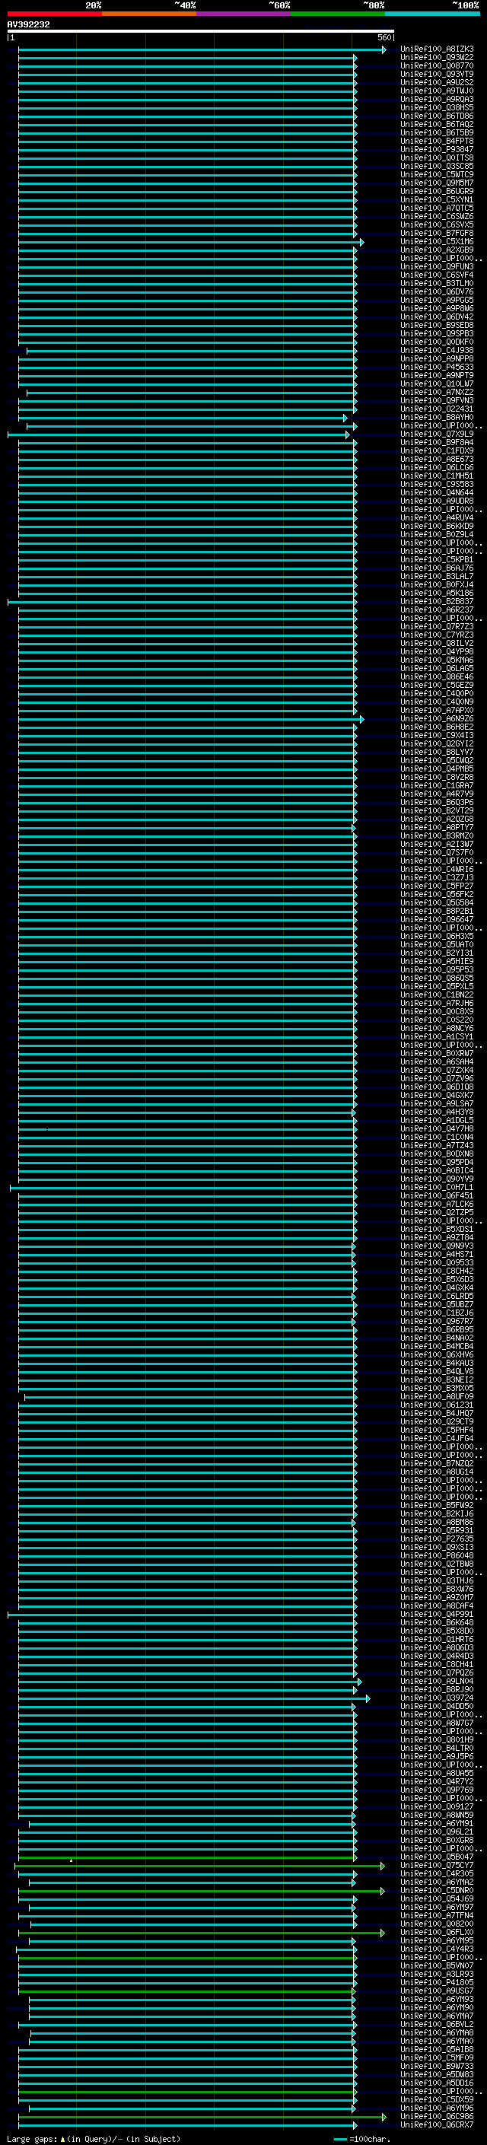Select hit label UniRef100_P93847
Image resolution: width=487 pixels, height=2145 pixels.
click(437, 149)
